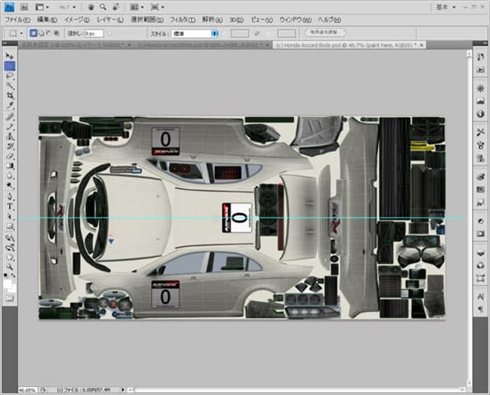Screen dimensions: 490x395
Task: Expand the toolbox to two columns
Action: [x=5, y=43]
